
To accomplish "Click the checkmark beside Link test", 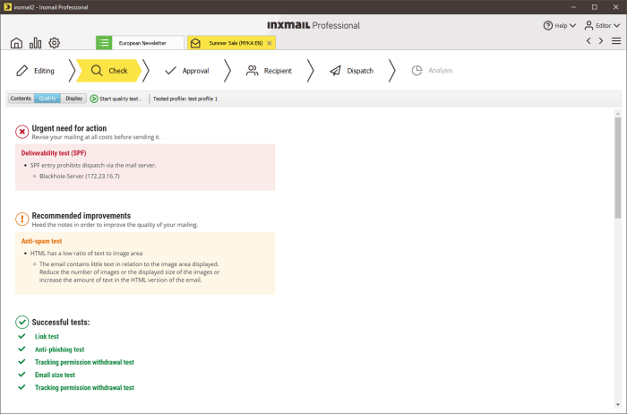I will [x=22, y=336].
